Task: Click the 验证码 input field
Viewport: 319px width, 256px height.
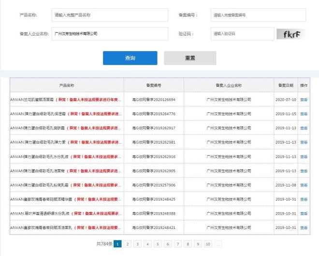Action: (242, 34)
